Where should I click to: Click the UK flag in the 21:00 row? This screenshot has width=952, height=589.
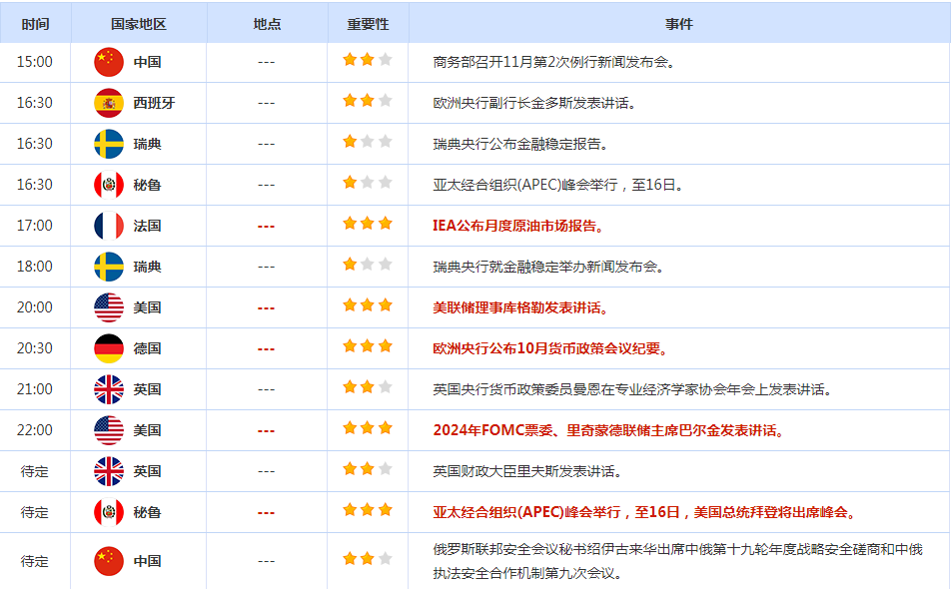click(109, 389)
